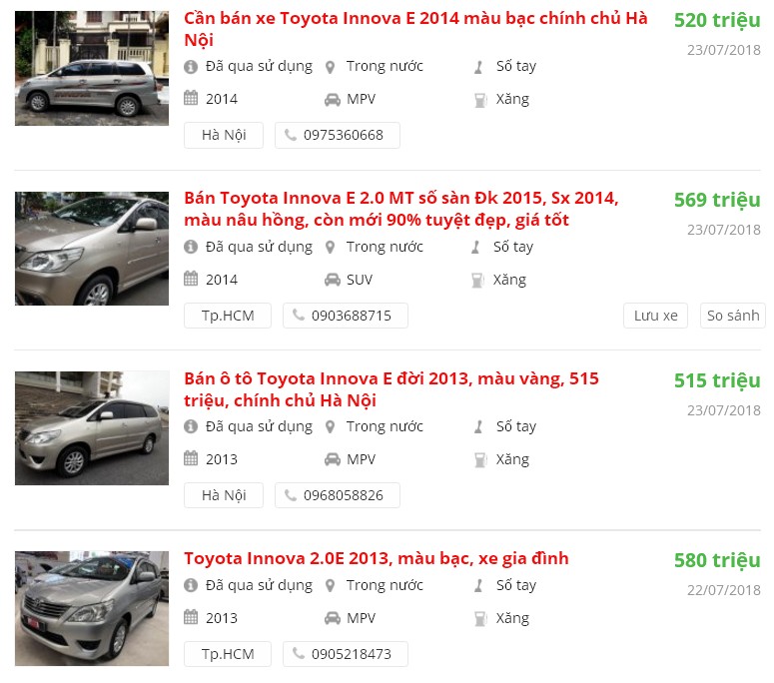The image size is (774, 683).
Task: Click fuel pump icon in the 569 triệu listing
Action: (478, 280)
